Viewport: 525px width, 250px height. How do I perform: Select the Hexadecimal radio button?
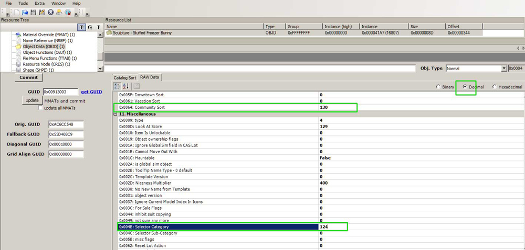click(495, 87)
